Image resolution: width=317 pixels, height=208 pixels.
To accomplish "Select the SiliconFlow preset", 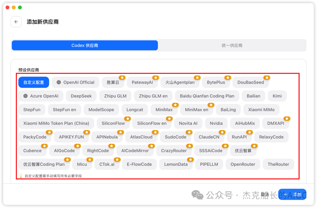I will coord(113,123).
